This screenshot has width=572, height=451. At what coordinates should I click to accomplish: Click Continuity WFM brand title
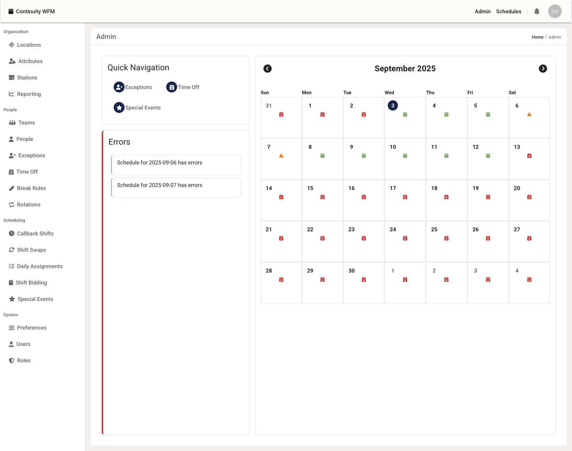pos(35,11)
